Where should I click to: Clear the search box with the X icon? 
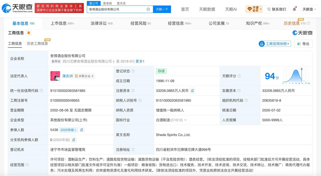point(148,9)
